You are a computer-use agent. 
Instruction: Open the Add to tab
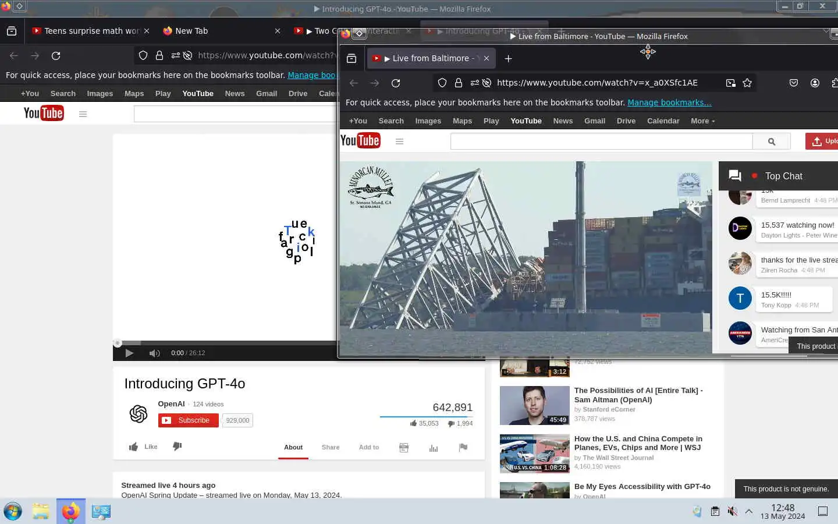[x=369, y=447]
